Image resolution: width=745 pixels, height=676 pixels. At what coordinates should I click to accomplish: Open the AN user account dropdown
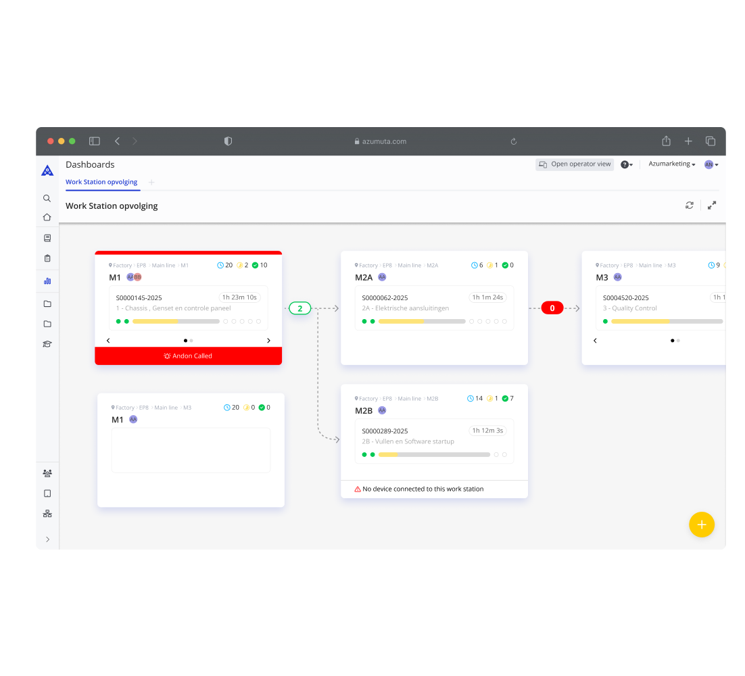(x=710, y=164)
